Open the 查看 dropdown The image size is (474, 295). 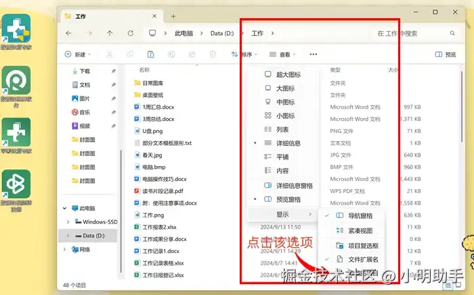pyautogui.click(x=282, y=54)
